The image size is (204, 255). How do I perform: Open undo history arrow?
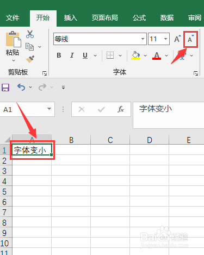pyautogui.click(x=30, y=88)
